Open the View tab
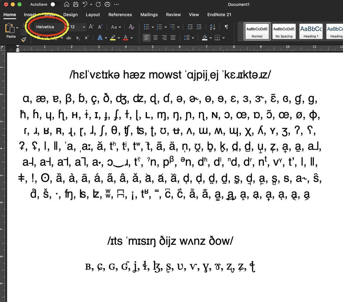The image size is (343, 302). (x=194, y=15)
